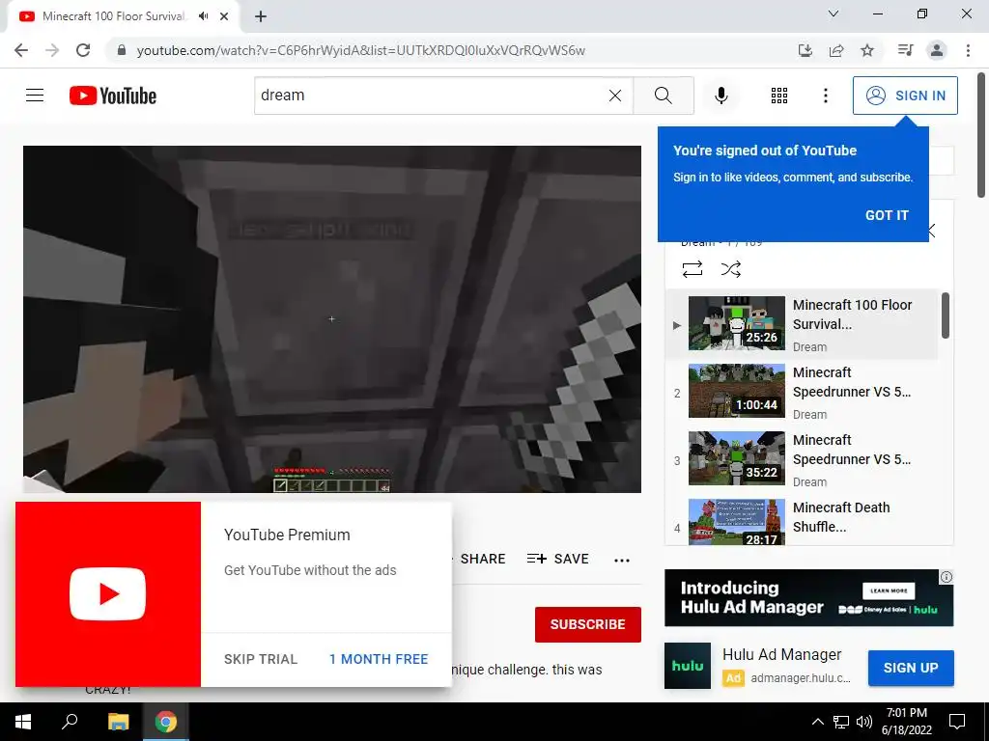Image resolution: width=989 pixels, height=741 pixels.
Task: Open Windows taskbar search
Action: pyautogui.click(x=70, y=722)
